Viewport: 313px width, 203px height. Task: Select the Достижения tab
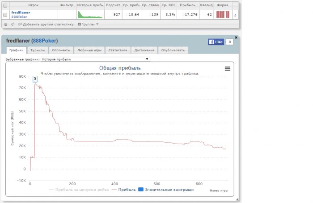point(144,50)
